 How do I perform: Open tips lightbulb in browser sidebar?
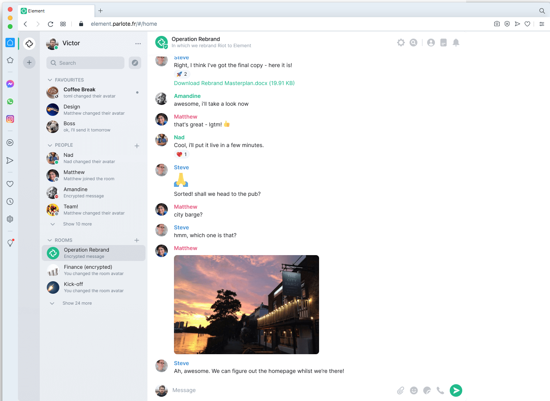(x=10, y=243)
